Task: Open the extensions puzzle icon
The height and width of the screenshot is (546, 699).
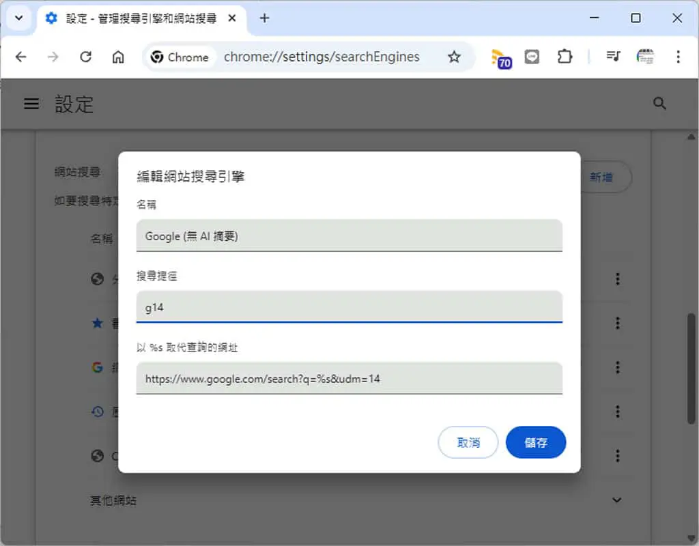Action: 565,57
